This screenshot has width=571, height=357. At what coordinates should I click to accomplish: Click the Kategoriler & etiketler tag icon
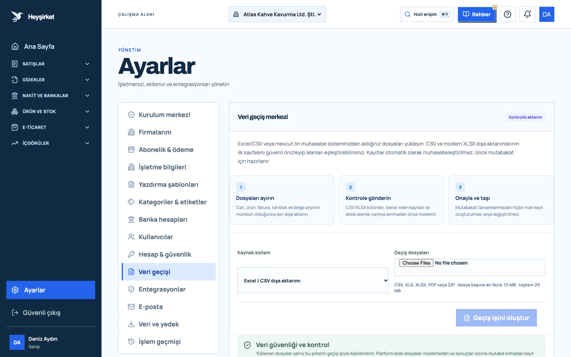[131, 202]
